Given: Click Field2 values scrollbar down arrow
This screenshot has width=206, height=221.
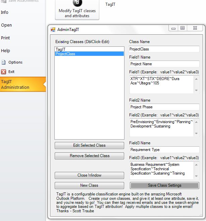Looking at the screenshot, I should (x=197, y=133).
